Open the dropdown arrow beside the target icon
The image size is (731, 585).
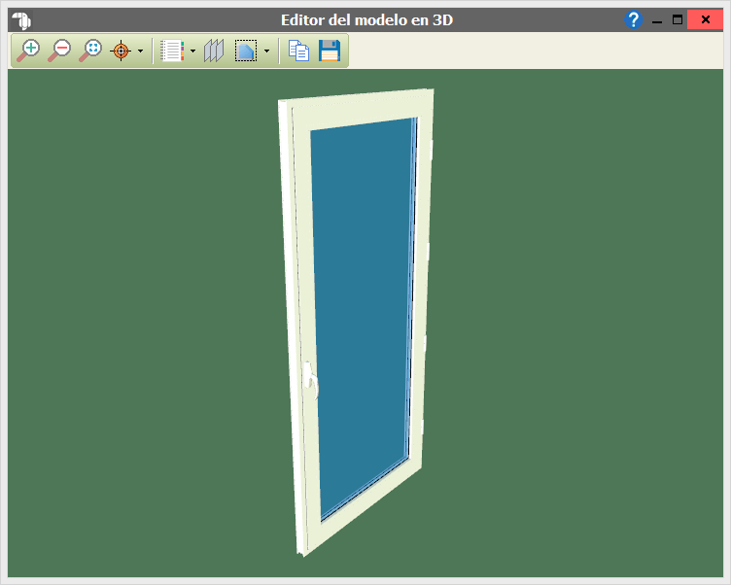[x=140, y=52]
